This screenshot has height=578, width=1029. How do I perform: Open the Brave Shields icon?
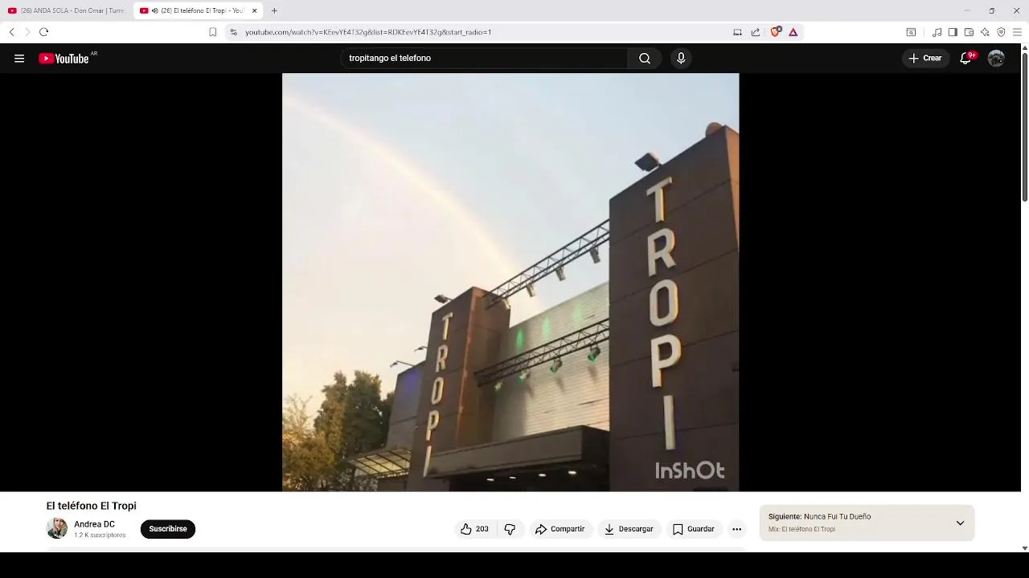776,32
